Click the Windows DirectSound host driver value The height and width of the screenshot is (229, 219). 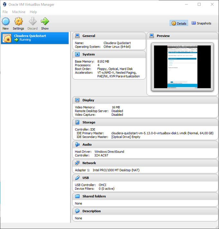pyautogui.click(x=109, y=151)
